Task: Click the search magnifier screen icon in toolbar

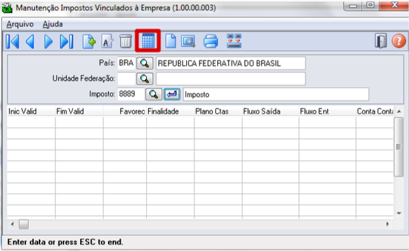Action: coord(188,41)
